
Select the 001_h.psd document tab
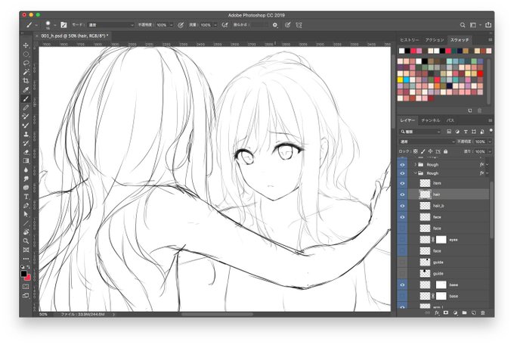73,36
